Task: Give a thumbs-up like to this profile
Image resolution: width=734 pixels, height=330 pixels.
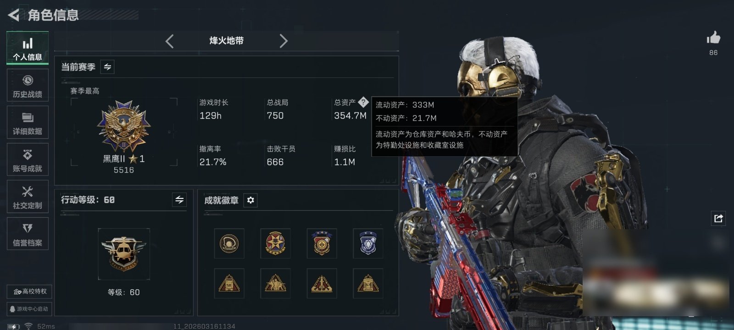Action: click(x=713, y=38)
